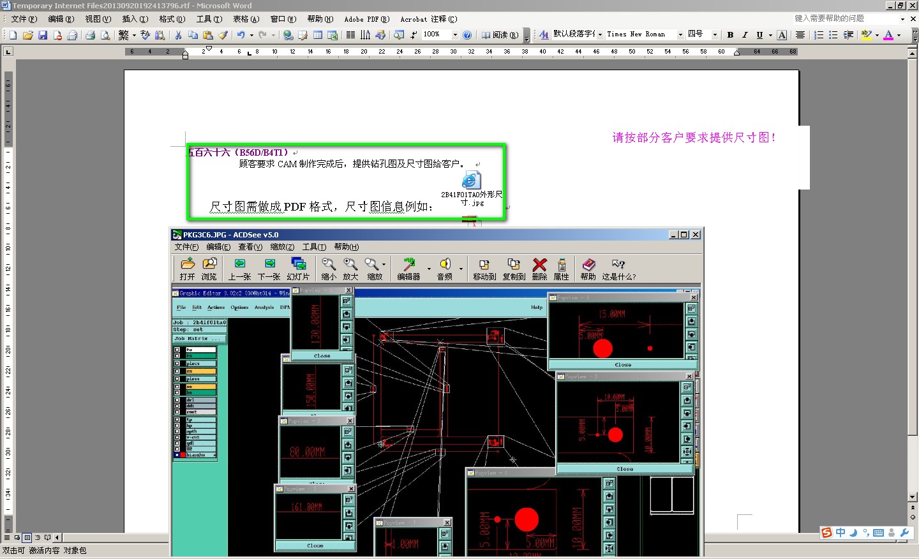Open the Tables and Borders toolbar

(x=303, y=35)
